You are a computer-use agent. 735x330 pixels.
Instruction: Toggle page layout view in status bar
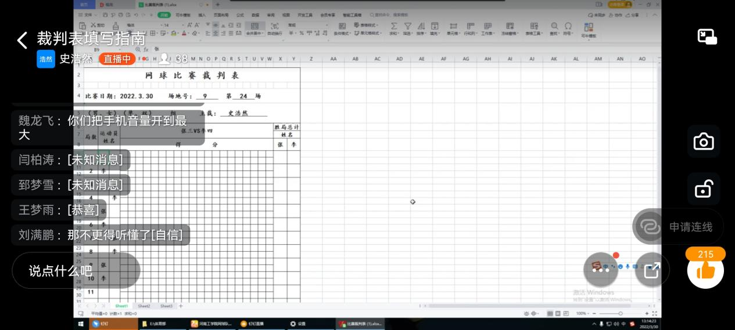559,313
